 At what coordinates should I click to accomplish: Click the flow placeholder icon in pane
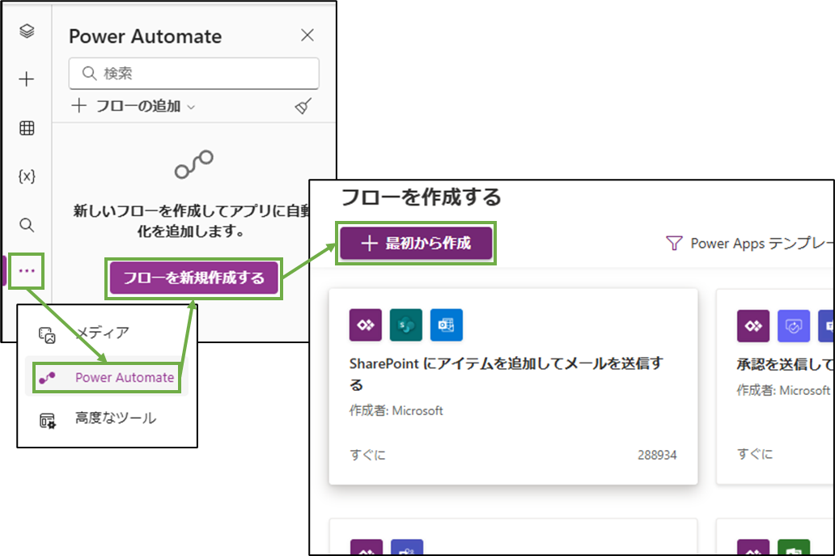[194, 164]
